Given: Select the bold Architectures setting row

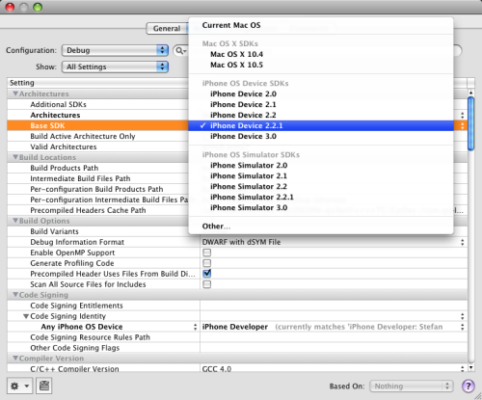Looking at the screenshot, I should point(97,115).
